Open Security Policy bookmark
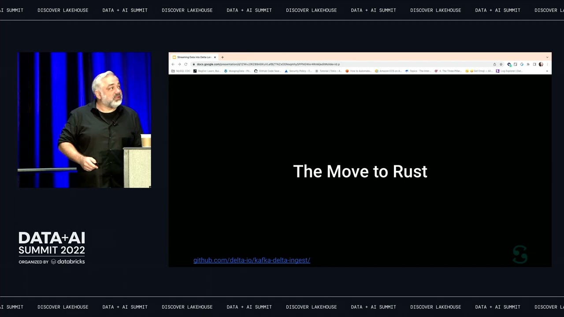 [298, 71]
